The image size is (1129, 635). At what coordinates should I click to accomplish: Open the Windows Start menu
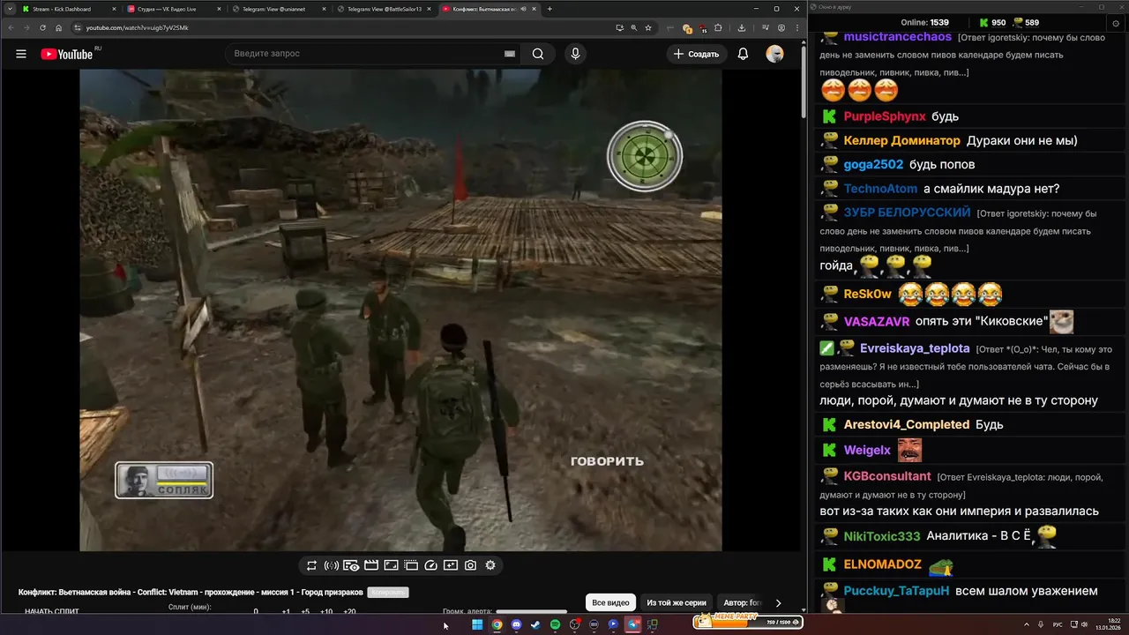pos(477,624)
